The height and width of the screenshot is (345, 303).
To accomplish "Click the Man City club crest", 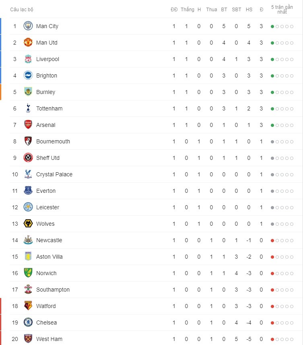I will pyautogui.click(x=28, y=26).
